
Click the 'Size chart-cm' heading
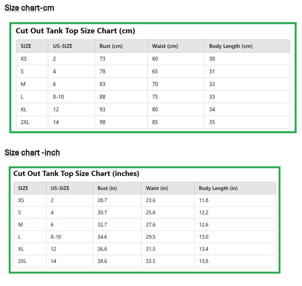click(x=29, y=8)
